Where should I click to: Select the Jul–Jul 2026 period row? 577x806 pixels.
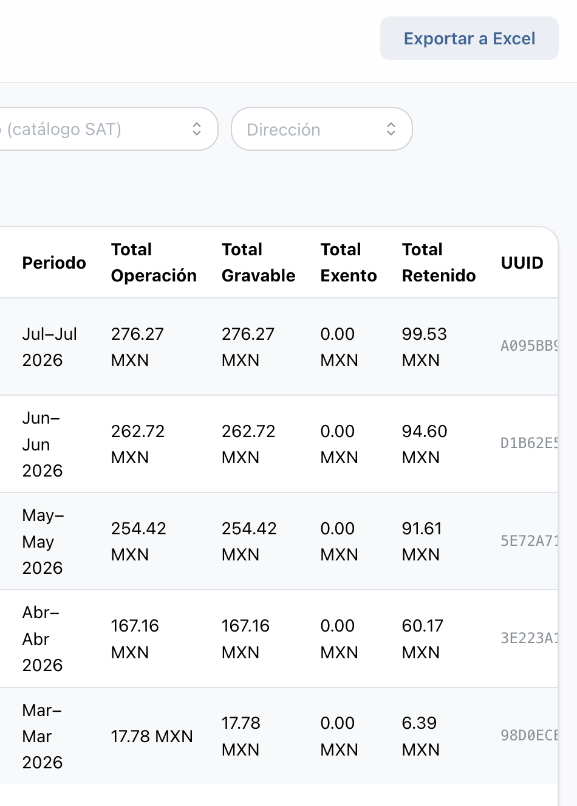click(x=279, y=346)
